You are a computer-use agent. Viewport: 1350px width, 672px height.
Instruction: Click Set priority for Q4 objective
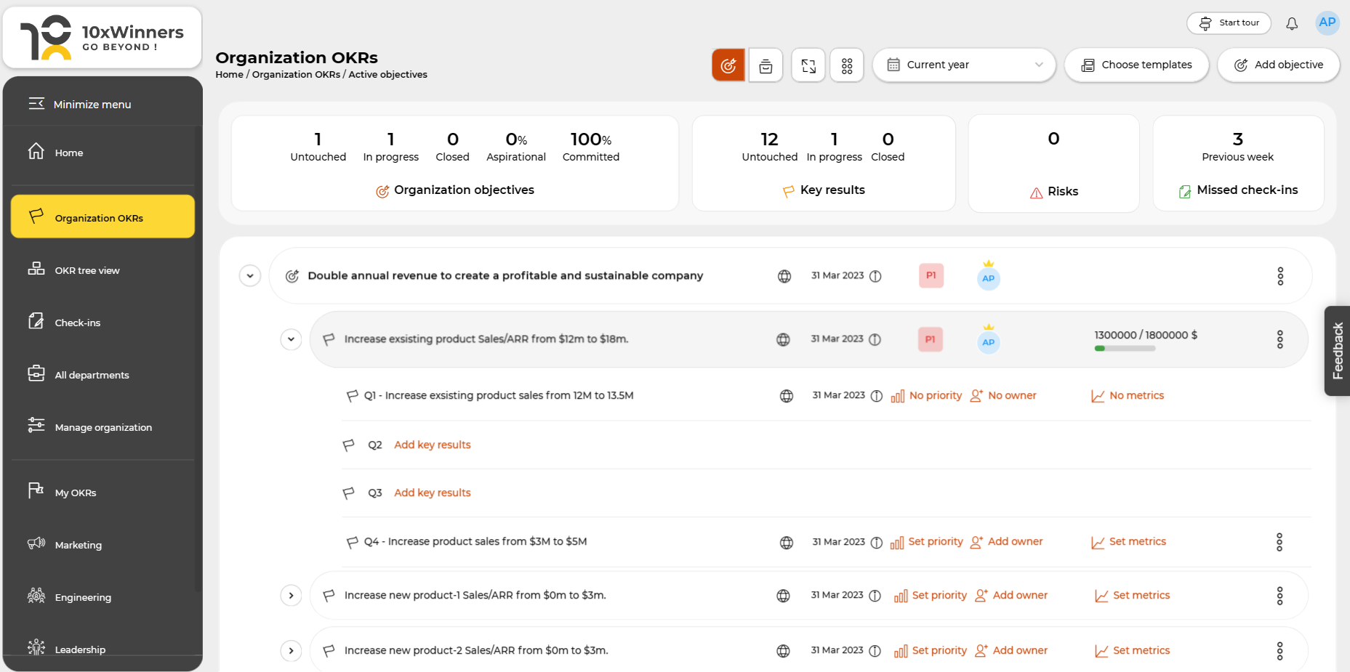(x=936, y=541)
